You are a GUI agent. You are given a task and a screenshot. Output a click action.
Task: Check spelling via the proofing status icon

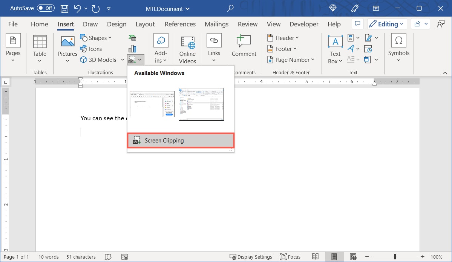(108, 257)
